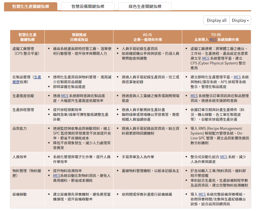Image resolution: width=256 pixels, height=211 pixels.
Task: Click MES link in 導入 MES 系統完整設備保養模組
Action: tap(202, 194)
